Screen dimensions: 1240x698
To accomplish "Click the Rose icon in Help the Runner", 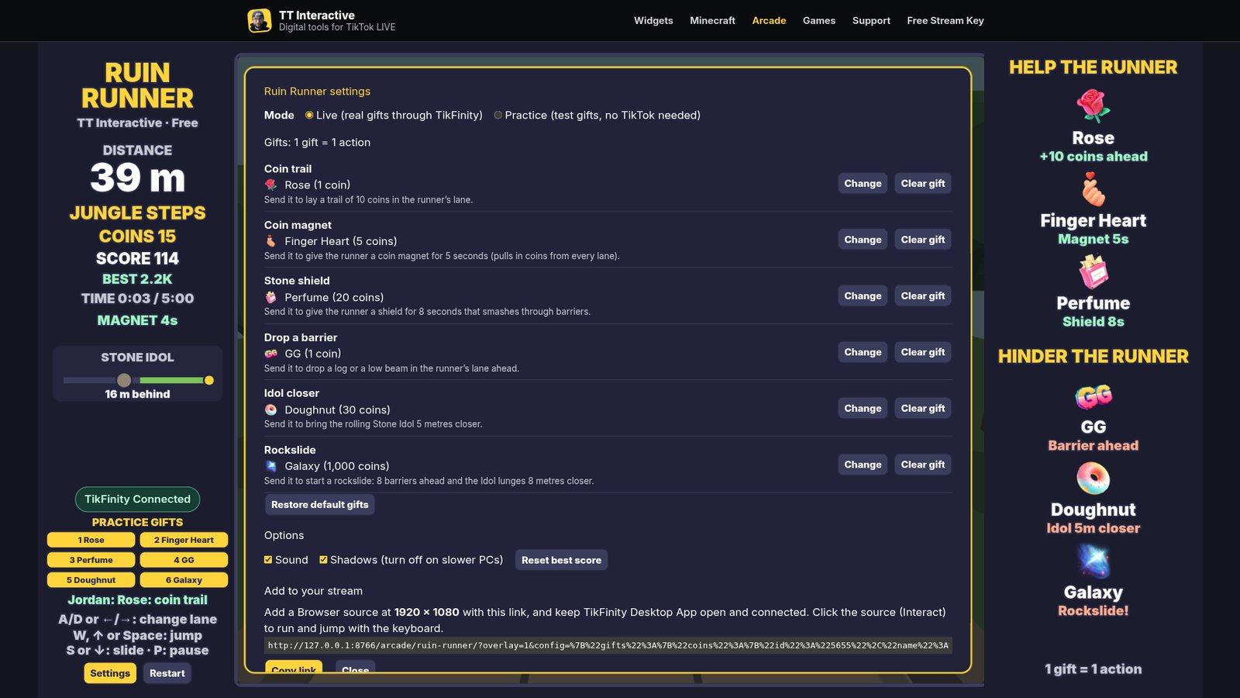I will 1093,106.
